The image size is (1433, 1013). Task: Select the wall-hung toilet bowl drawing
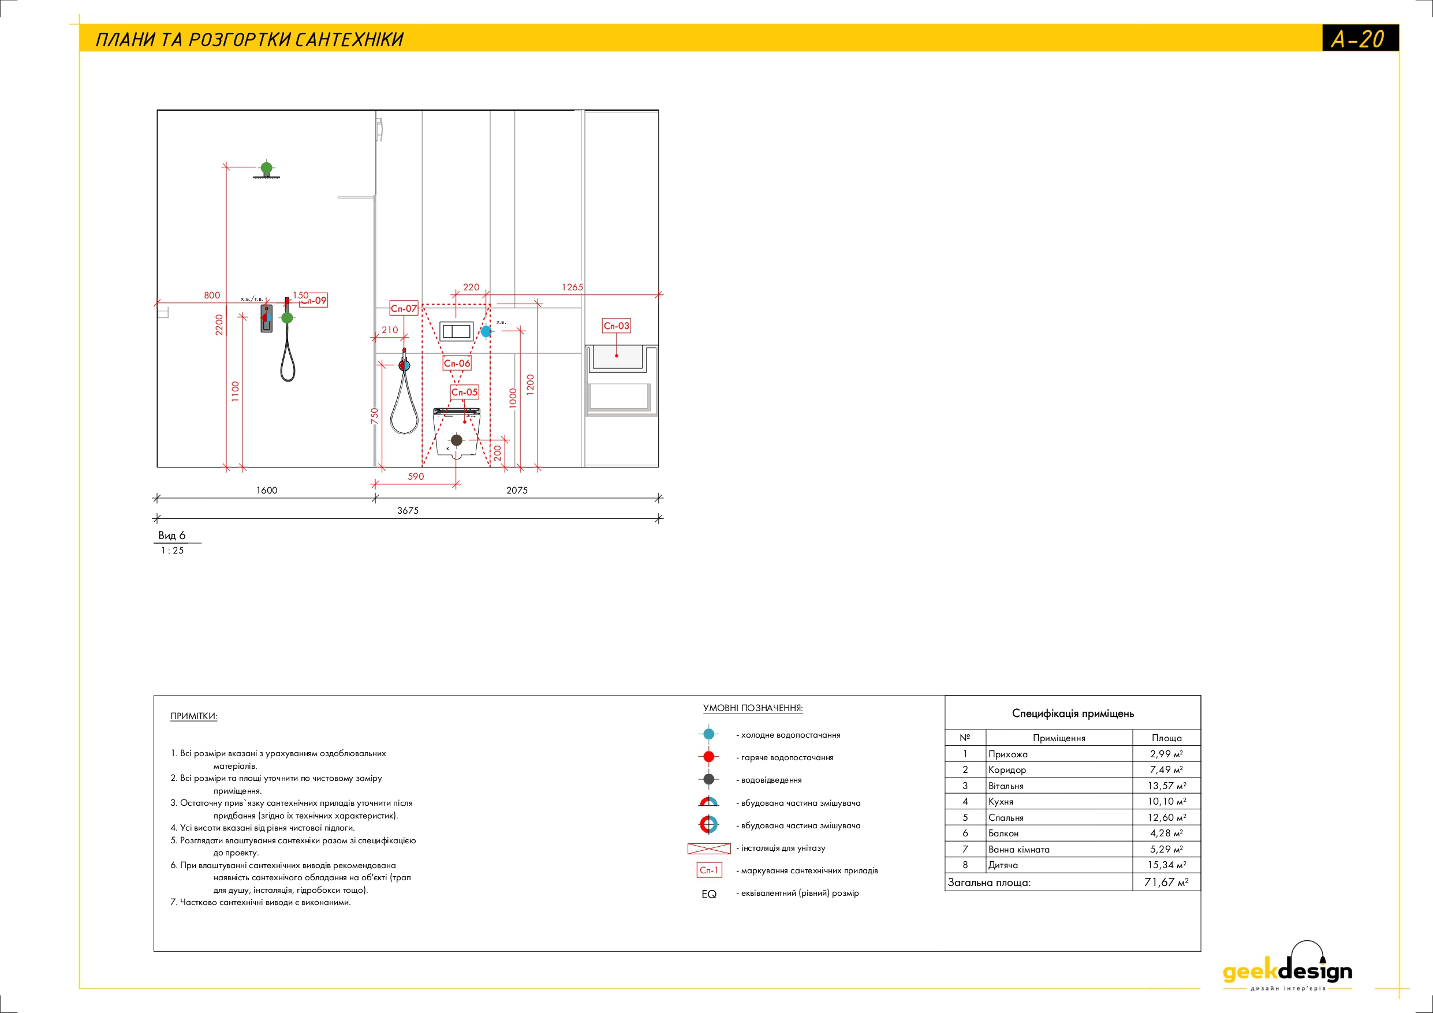point(456,433)
